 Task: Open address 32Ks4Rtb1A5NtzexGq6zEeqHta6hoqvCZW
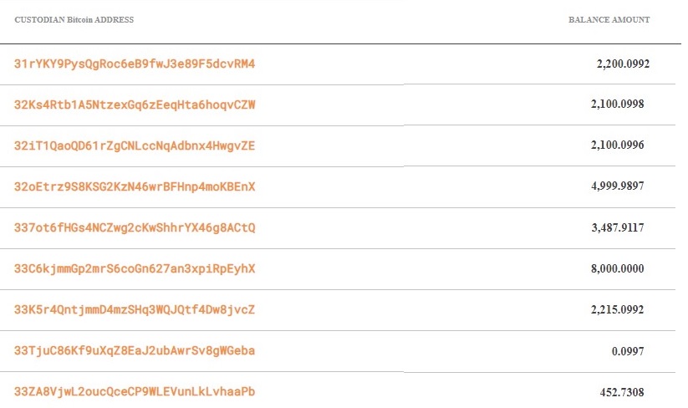[x=135, y=105]
